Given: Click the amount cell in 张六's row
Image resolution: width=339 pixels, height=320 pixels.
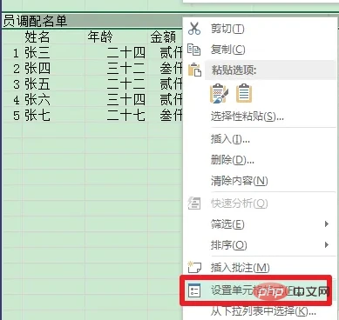Looking at the screenshot, I should pos(166,100).
